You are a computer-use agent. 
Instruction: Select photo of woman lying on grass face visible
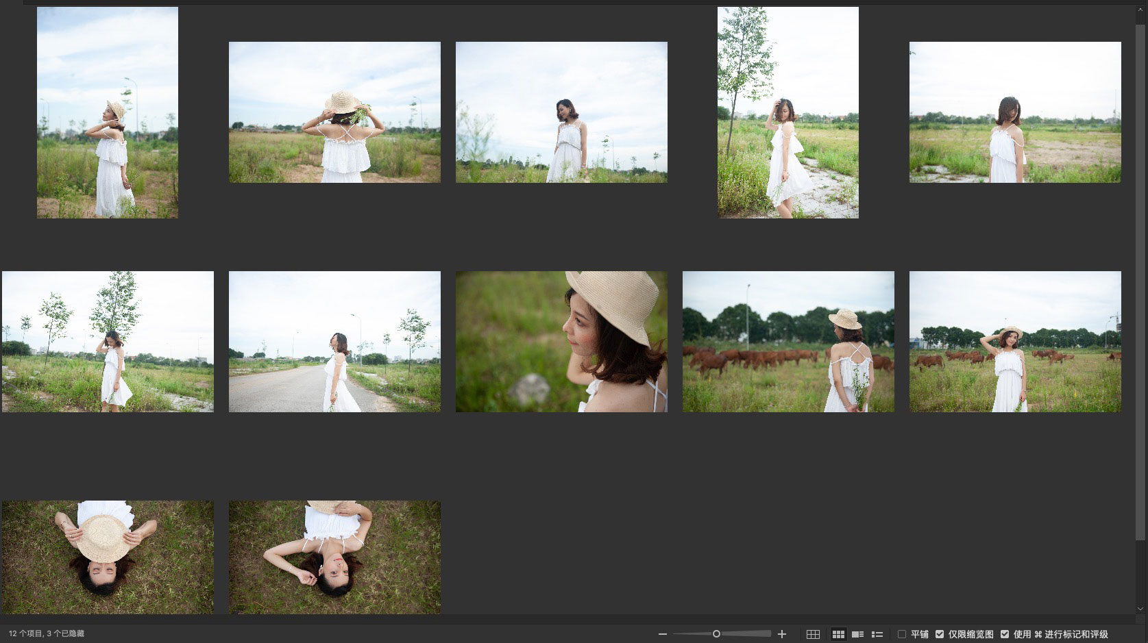click(334, 557)
